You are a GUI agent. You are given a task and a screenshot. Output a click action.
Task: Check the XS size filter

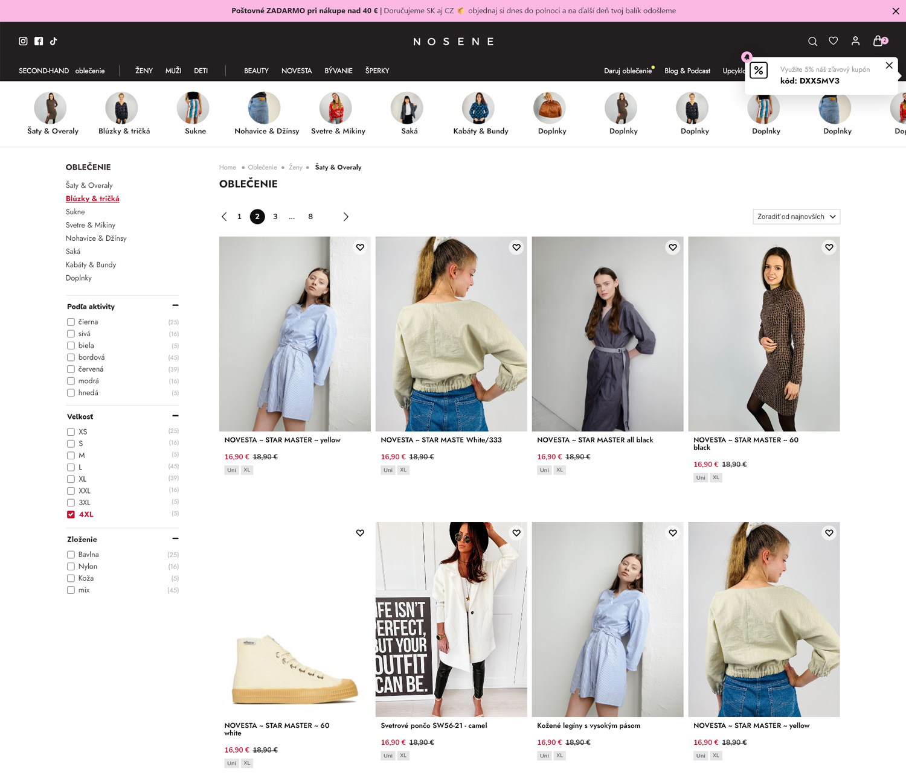tap(71, 432)
